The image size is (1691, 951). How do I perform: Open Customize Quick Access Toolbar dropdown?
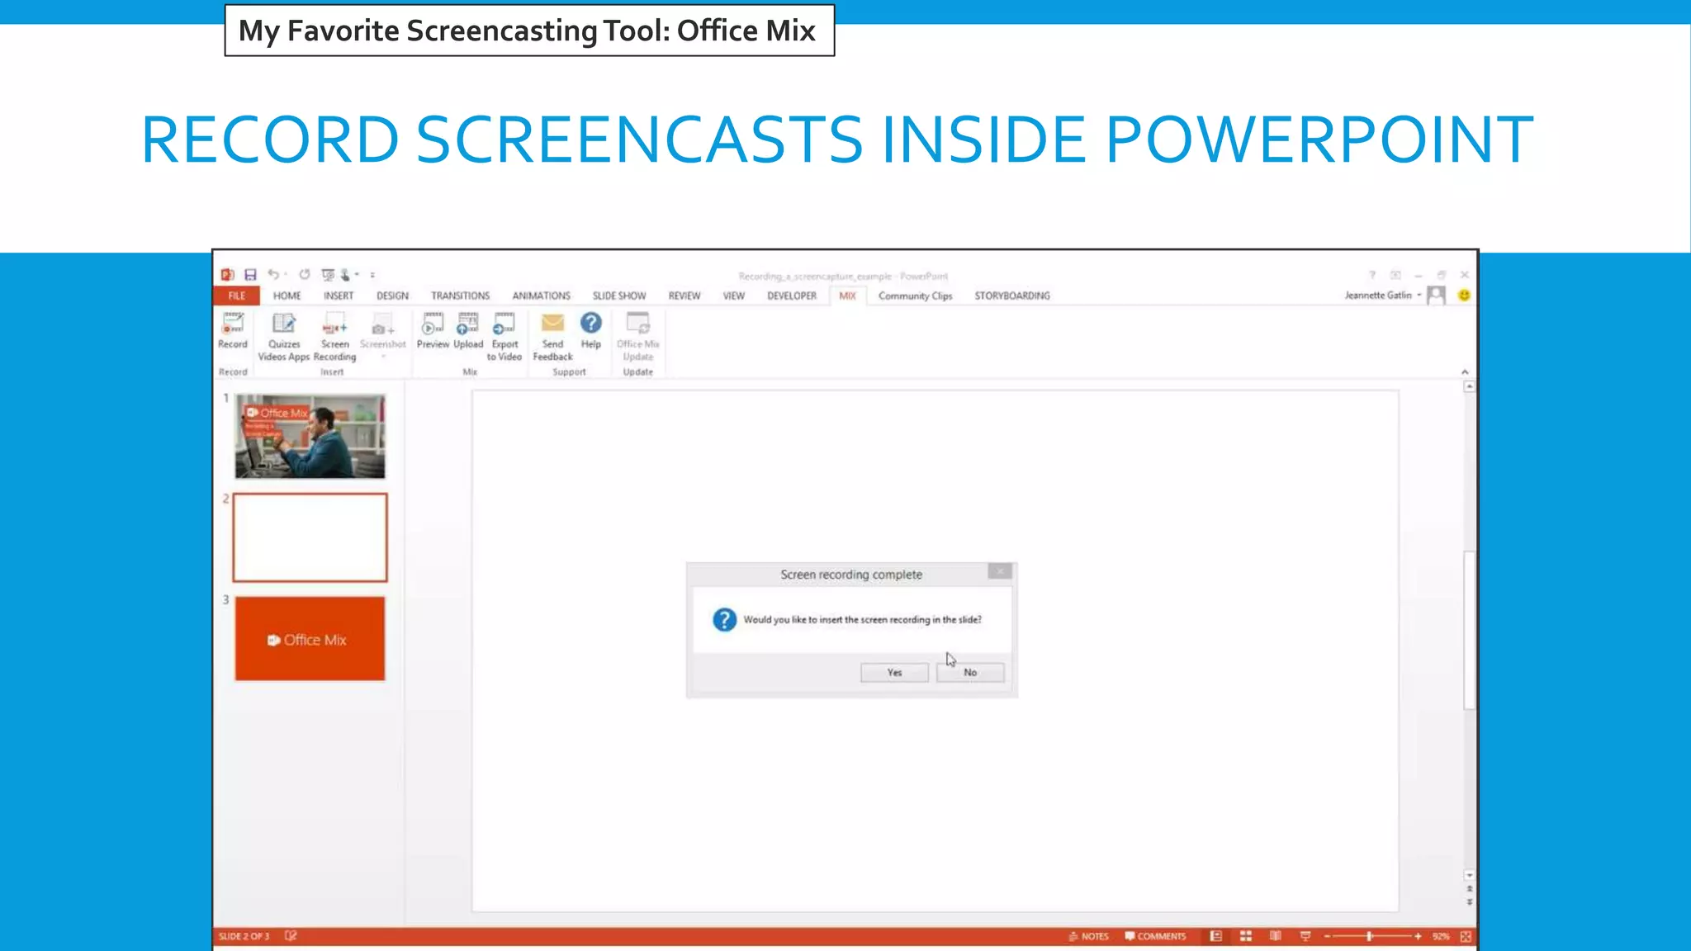pyautogui.click(x=372, y=275)
